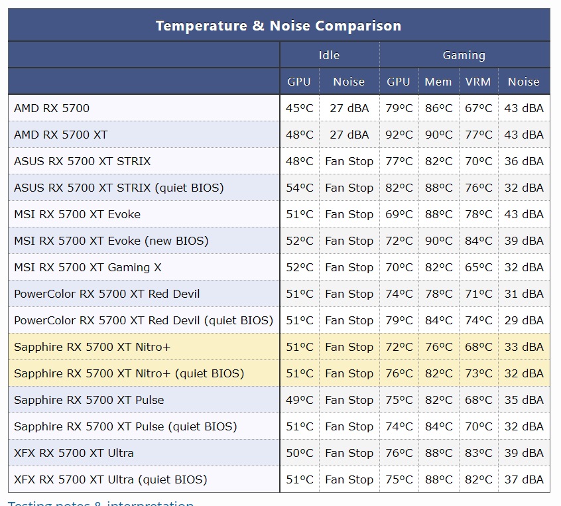Click the 31 dBA gaming noise cell

click(524, 294)
